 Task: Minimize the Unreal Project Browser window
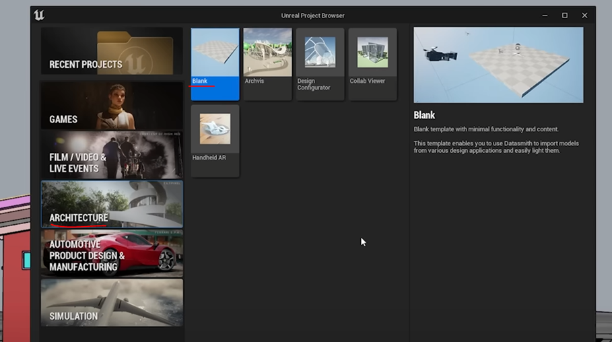[x=545, y=15]
